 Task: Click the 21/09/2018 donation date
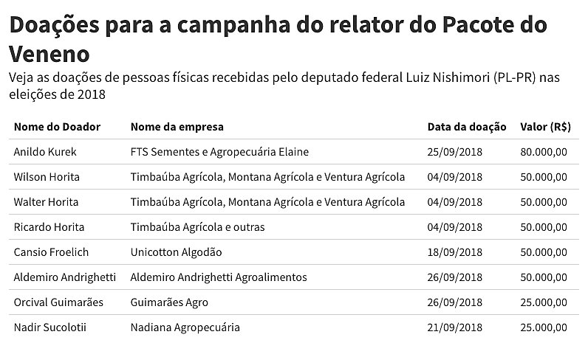coord(455,327)
